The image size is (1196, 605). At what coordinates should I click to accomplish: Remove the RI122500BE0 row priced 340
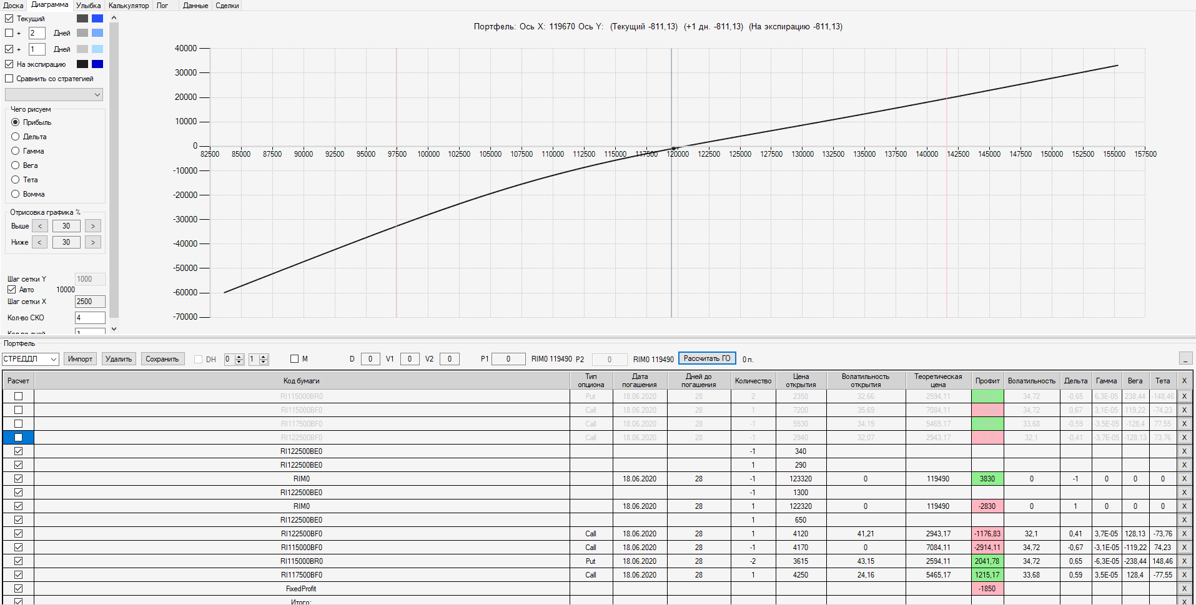coord(1184,451)
